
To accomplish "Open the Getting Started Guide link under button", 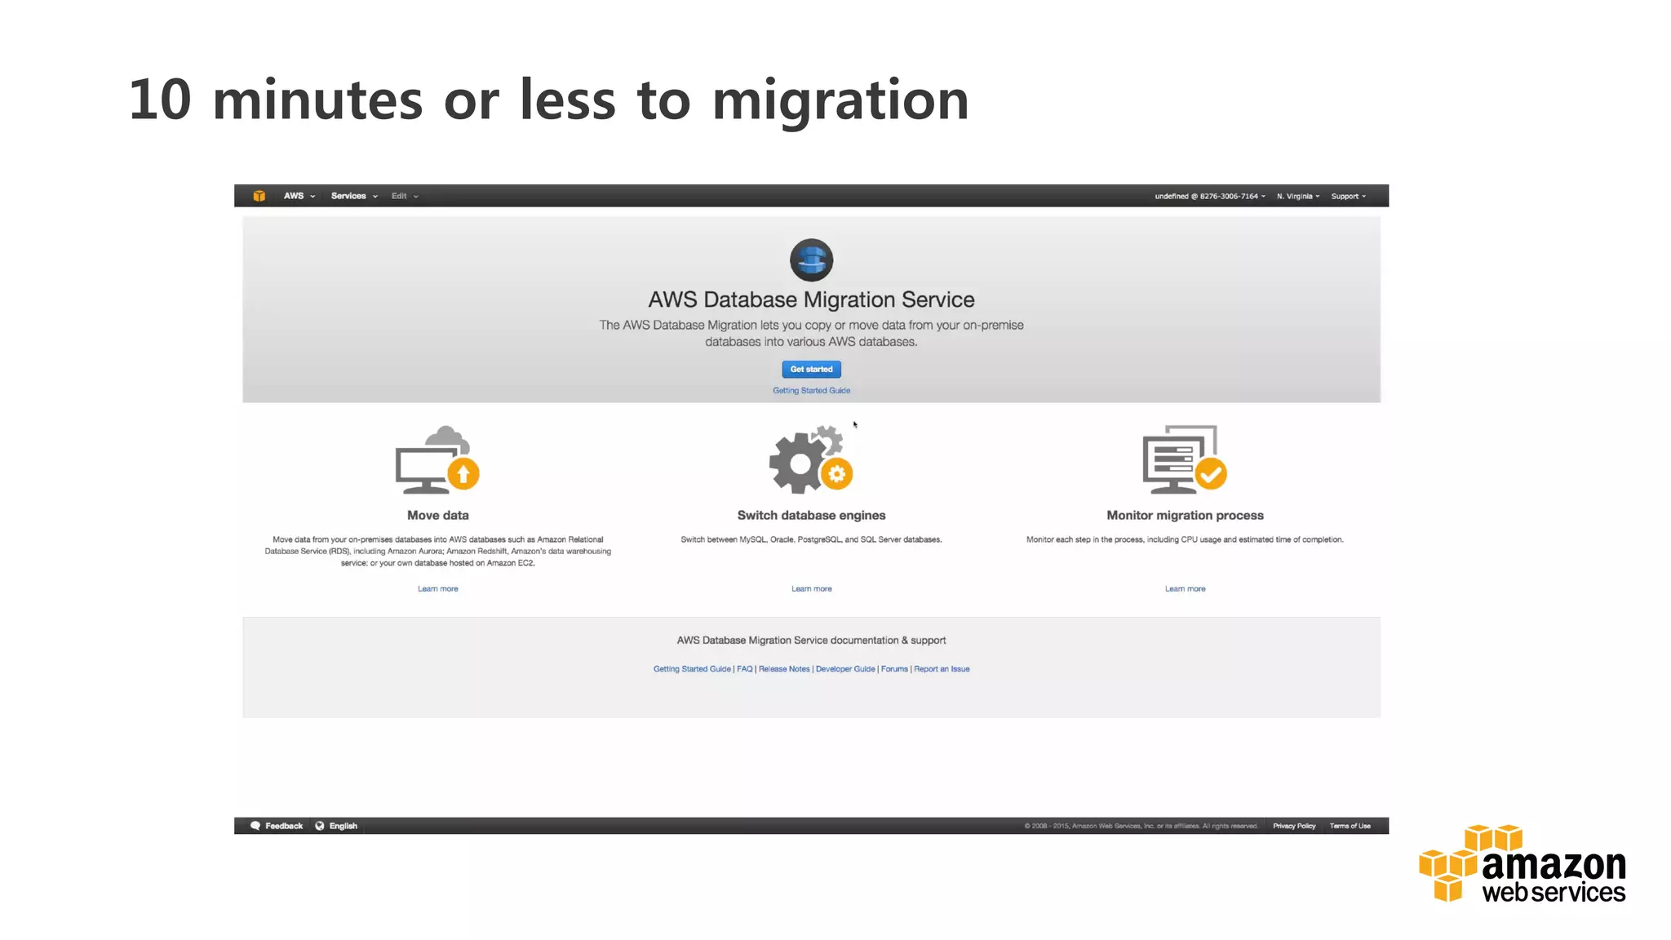I will pyautogui.click(x=811, y=391).
